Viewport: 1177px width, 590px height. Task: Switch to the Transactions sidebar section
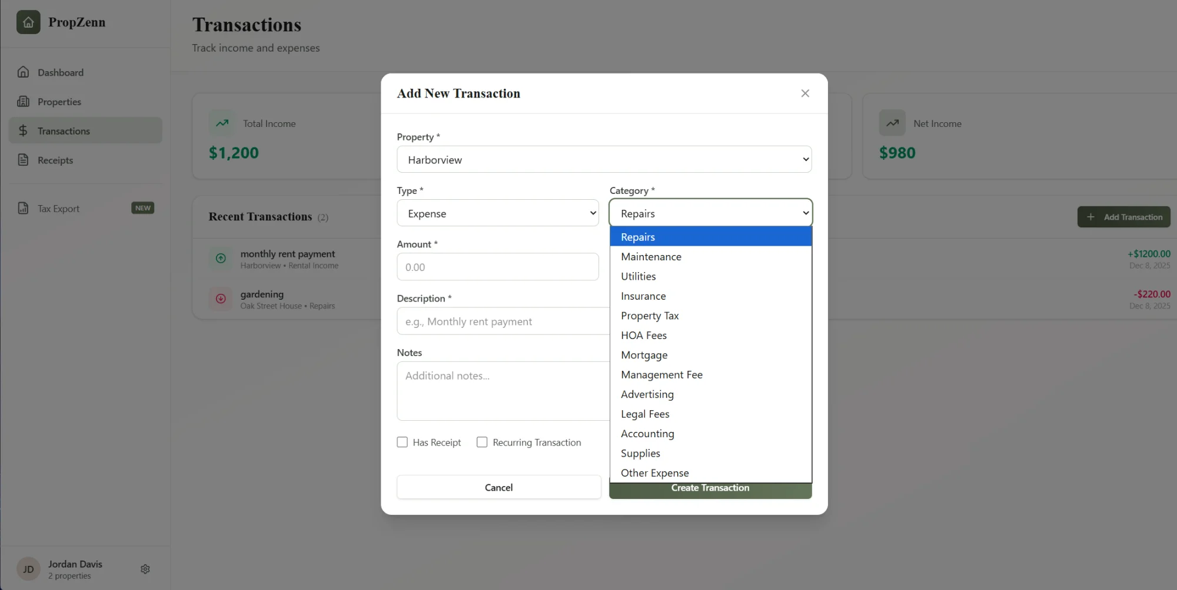click(65, 130)
